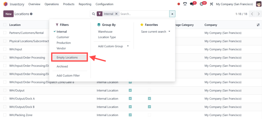Select the WH/Packing Zone row checkbox
The width and height of the screenshot is (262, 119).
click(5, 115)
